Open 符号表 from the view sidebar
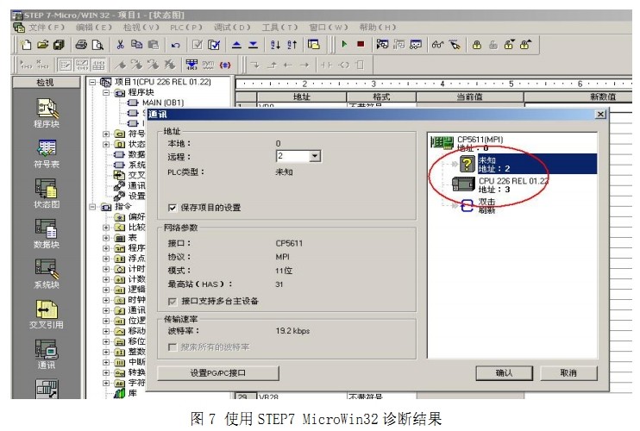Viewport: 640px width, 431px height. [x=47, y=153]
